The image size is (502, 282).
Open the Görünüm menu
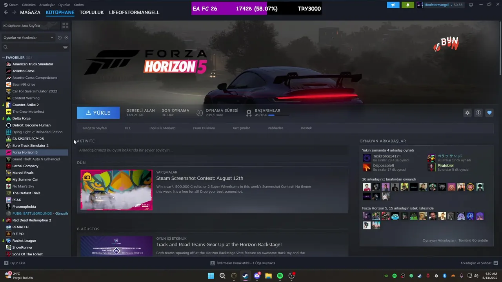[28, 5]
